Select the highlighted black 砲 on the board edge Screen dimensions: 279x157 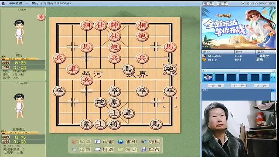tap(170, 69)
